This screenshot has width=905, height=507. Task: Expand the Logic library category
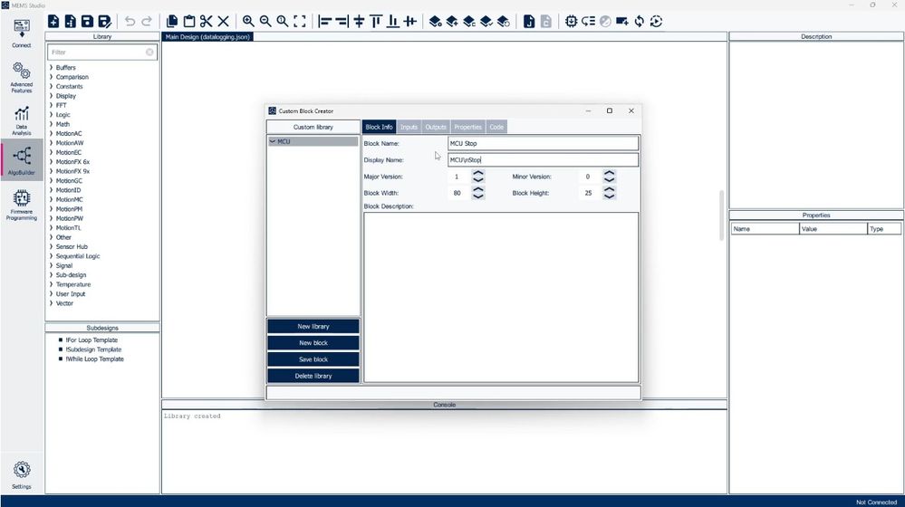click(x=51, y=115)
